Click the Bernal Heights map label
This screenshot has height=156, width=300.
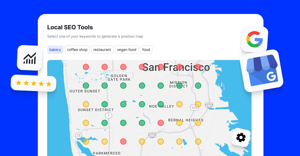tap(186, 120)
